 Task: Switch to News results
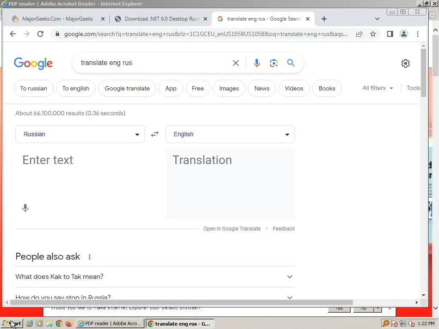tap(262, 88)
